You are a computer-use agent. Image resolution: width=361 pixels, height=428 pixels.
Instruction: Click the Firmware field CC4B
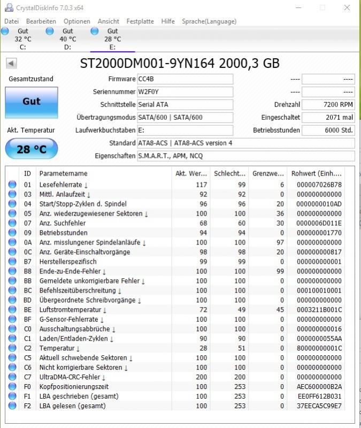185,79
